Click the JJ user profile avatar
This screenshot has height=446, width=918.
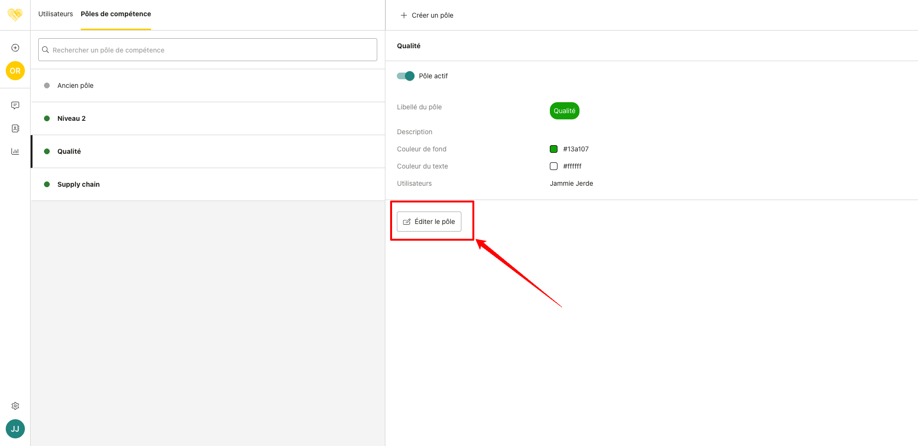click(x=15, y=429)
